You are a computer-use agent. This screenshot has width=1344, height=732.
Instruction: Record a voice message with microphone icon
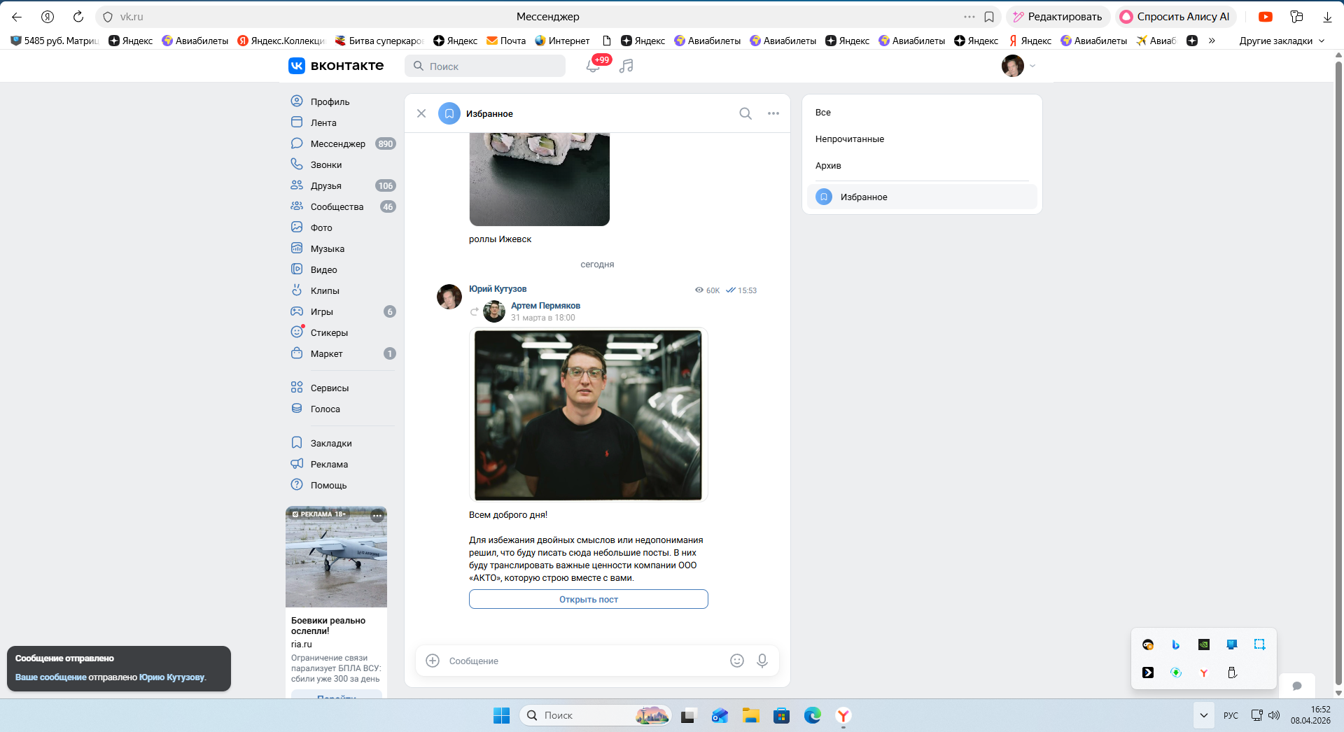tap(762, 661)
